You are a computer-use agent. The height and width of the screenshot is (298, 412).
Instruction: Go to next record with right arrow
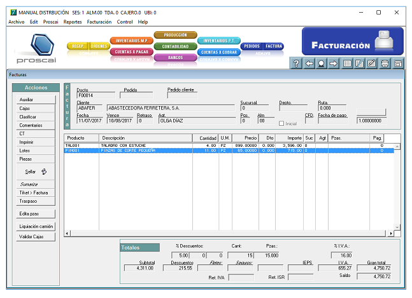pyautogui.click(x=334, y=64)
